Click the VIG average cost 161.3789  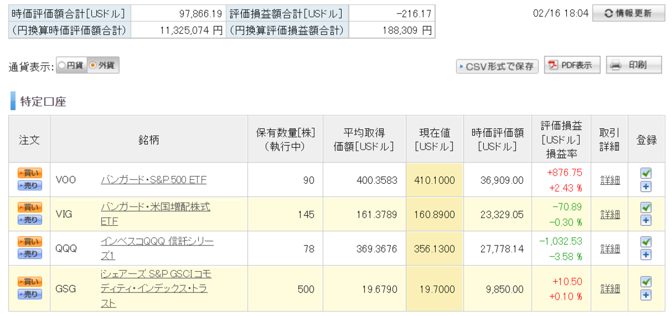click(377, 215)
